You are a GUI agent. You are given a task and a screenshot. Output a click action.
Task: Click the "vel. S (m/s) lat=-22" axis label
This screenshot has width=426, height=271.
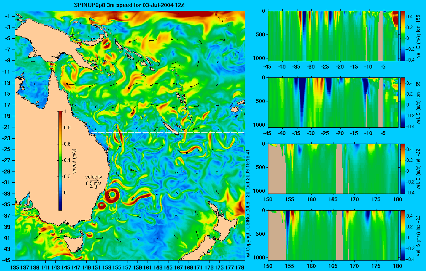[418, 236]
